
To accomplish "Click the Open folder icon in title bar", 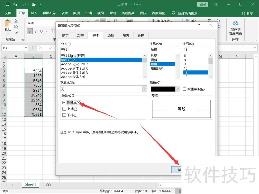I will coord(33,5).
